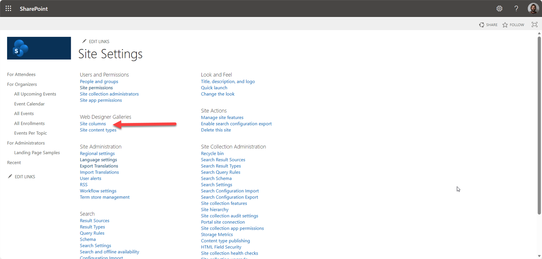This screenshot has width=542, height=259.
Task: Open the Site columns link
Action: [93, 124]
